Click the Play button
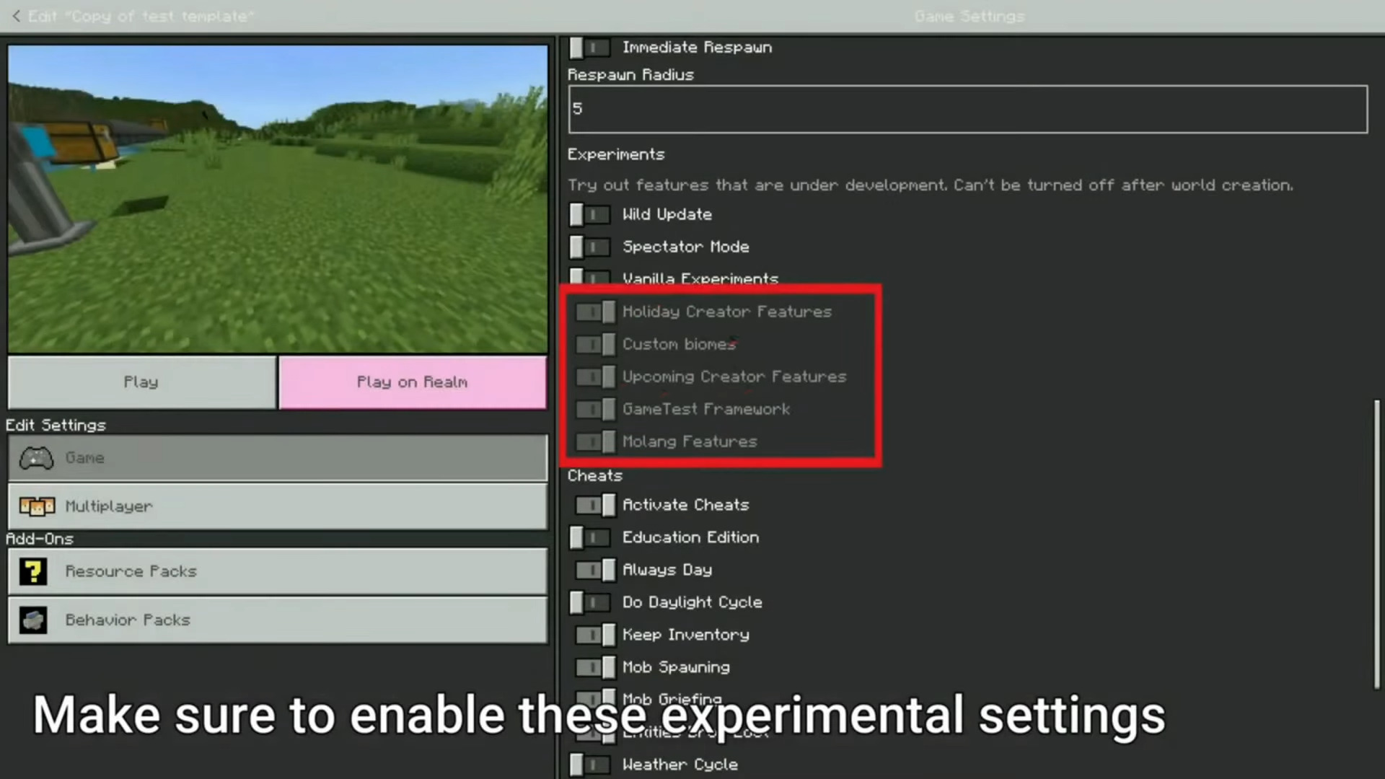The image size is (1385, 779). [x=141, y=382]
